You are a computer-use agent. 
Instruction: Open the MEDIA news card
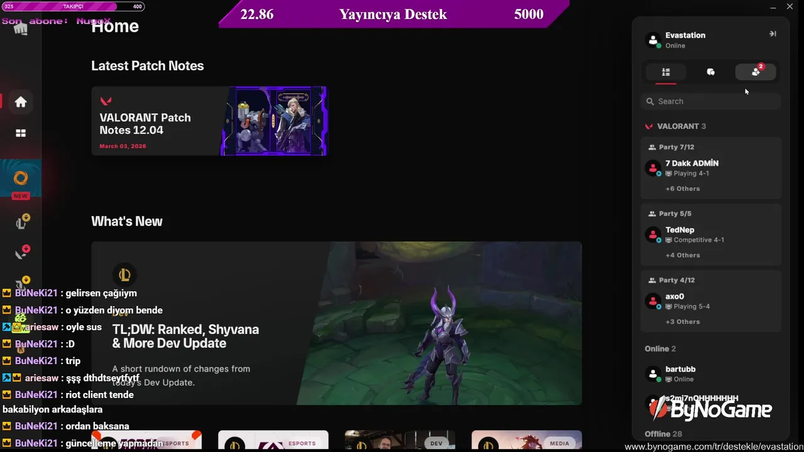pyautogui.click(x=526, y=440)
